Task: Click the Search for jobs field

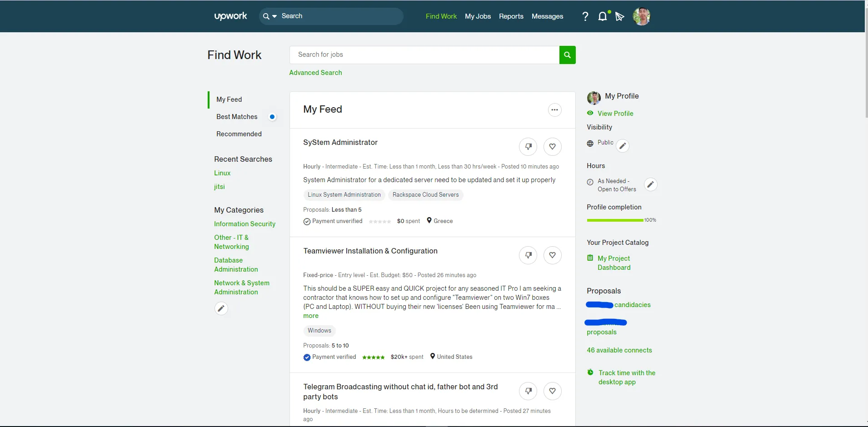Action: point(424,55)
